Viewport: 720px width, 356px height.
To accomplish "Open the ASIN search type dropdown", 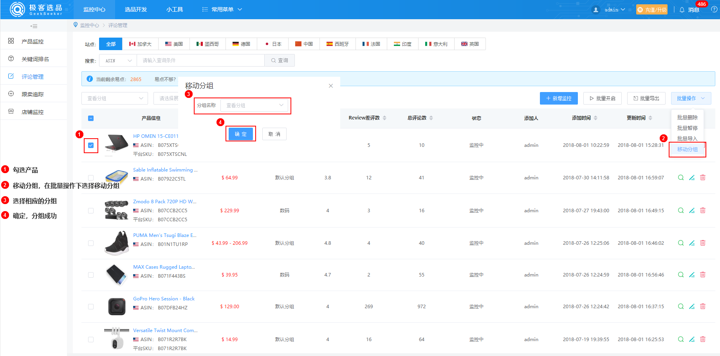I will (x=118, y=61).
